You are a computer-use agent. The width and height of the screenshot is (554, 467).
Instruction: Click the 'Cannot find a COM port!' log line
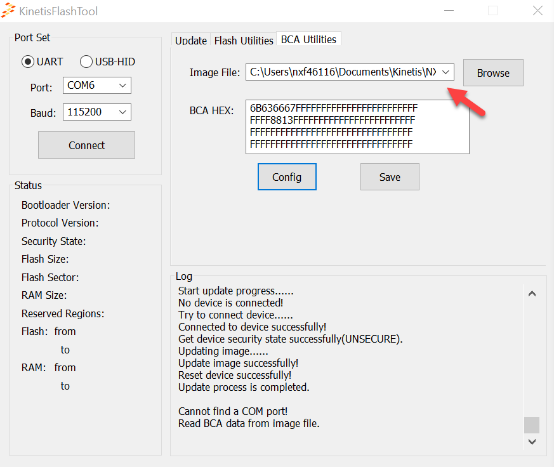[x=233, y=411]
